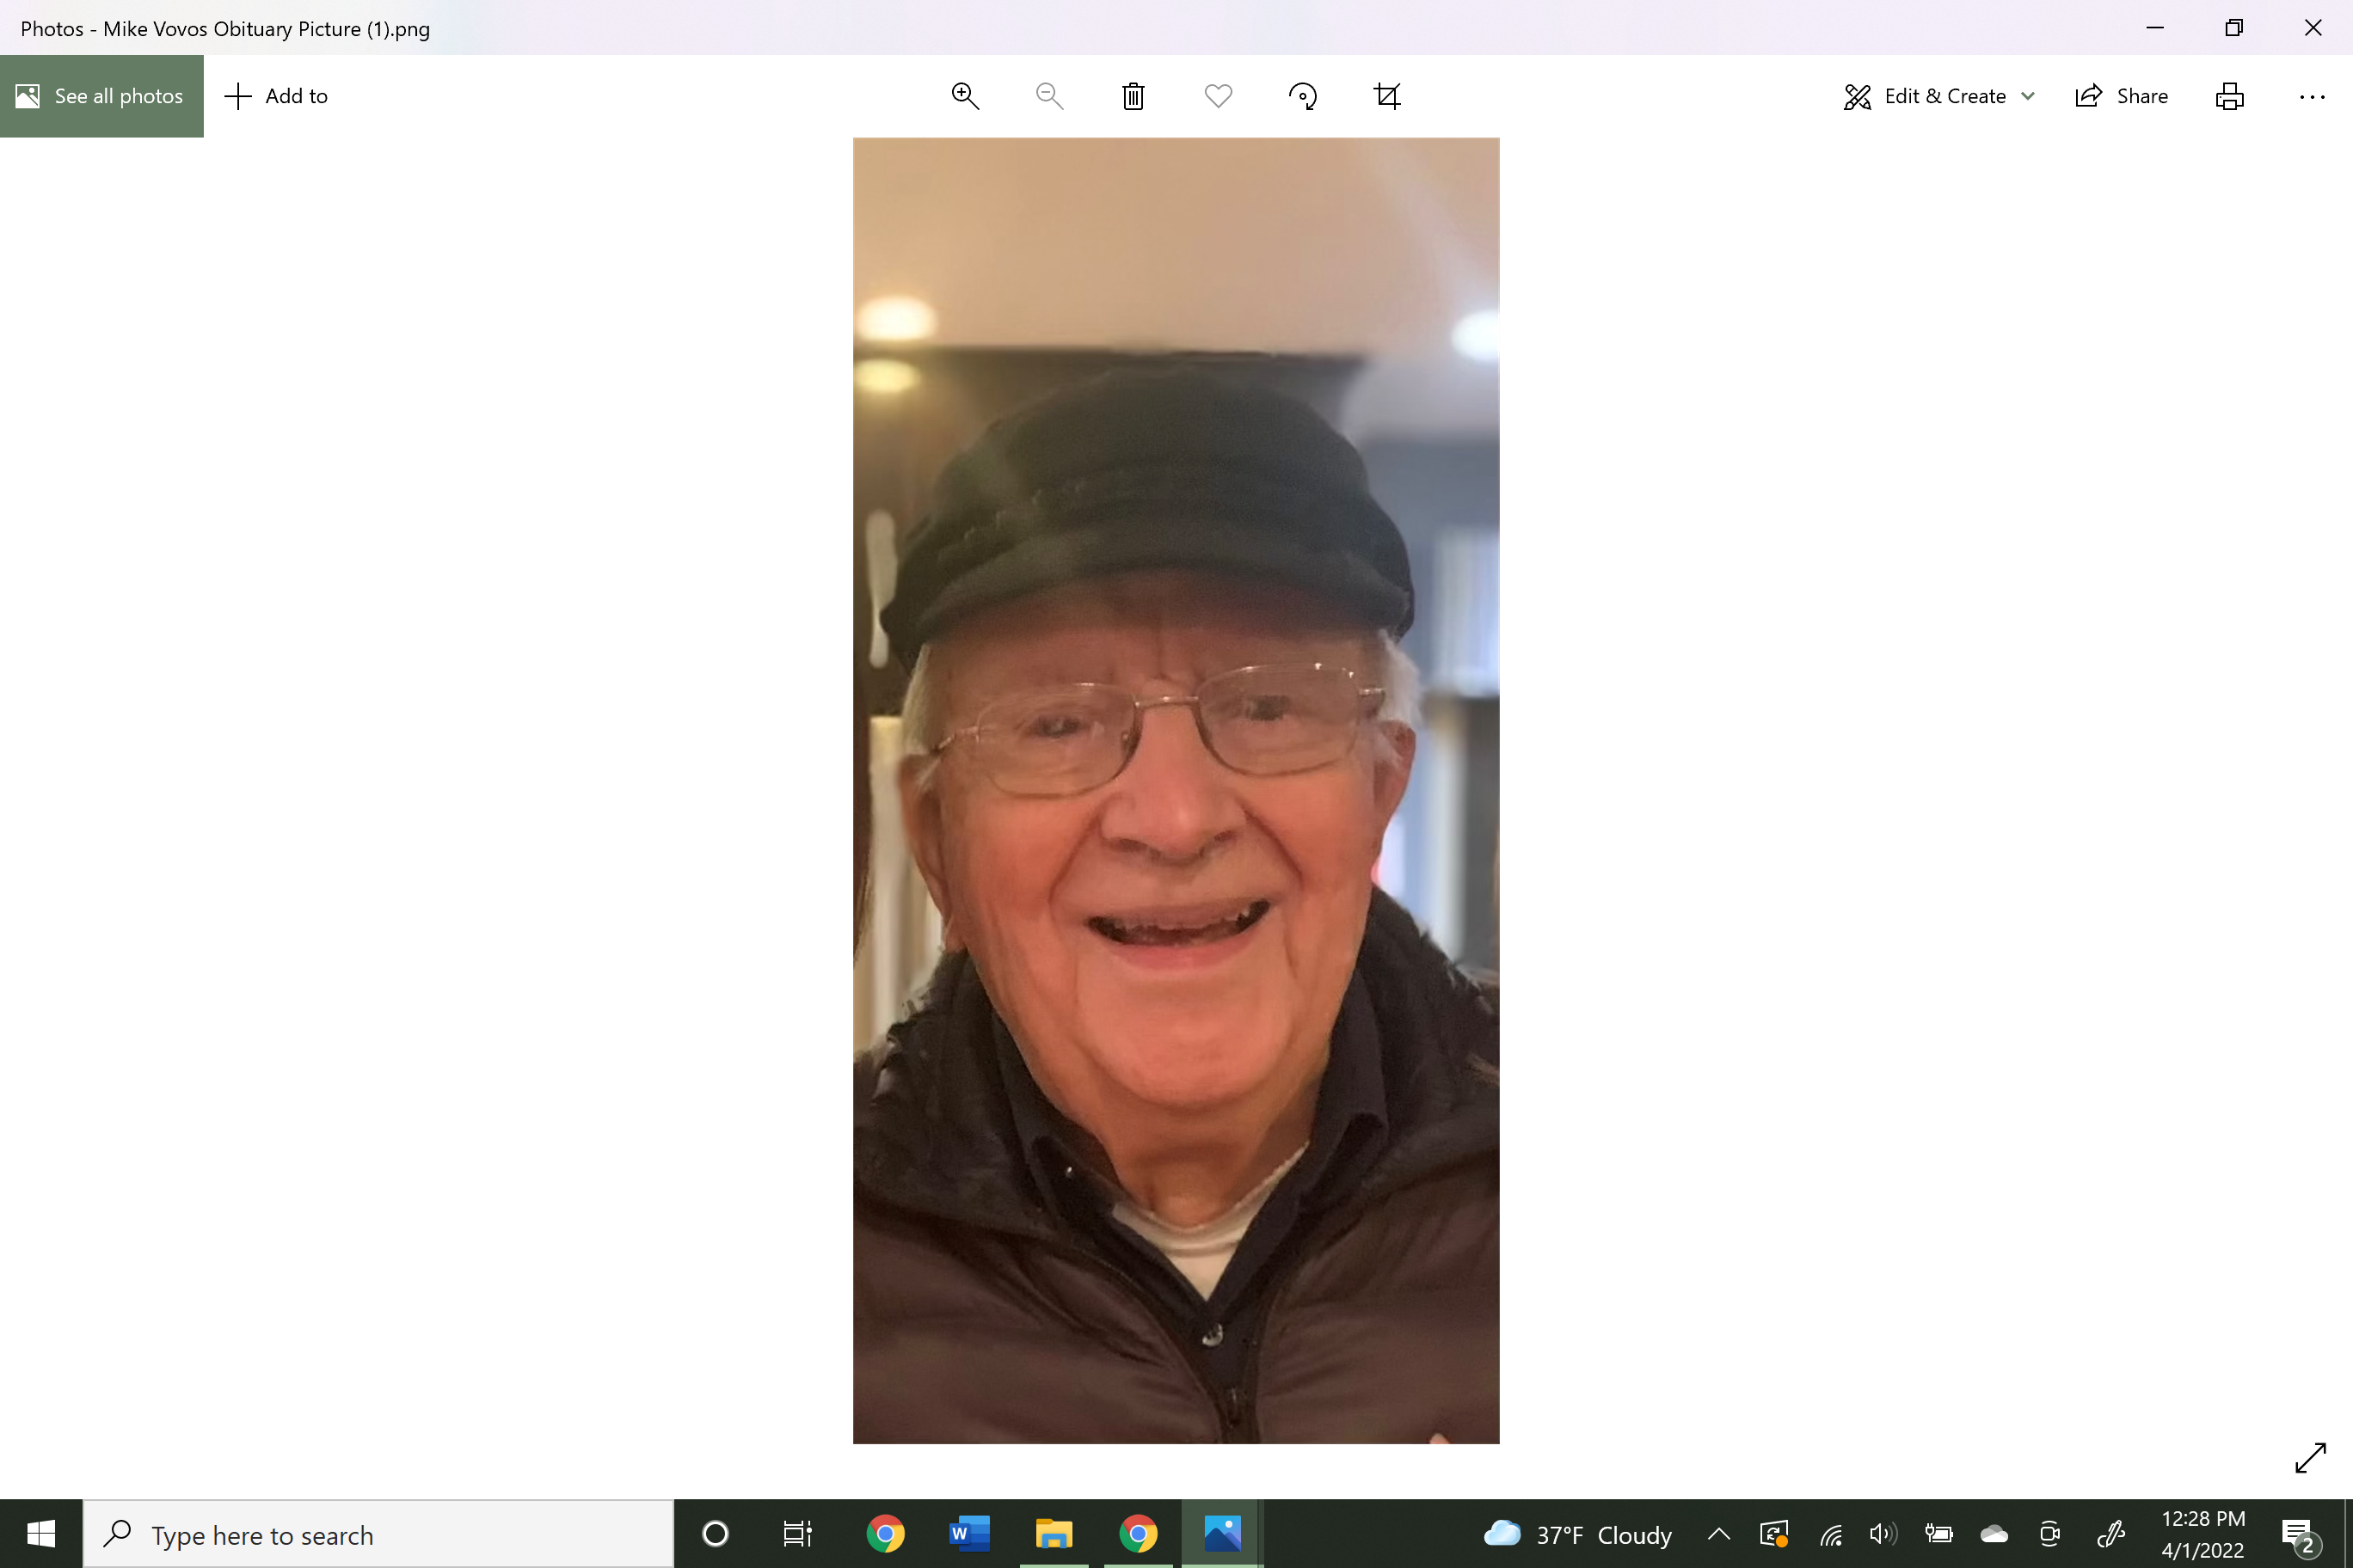Open the three-dots See more menu
This screenshot has height=1568, width=2353.
pos(2311,96)
